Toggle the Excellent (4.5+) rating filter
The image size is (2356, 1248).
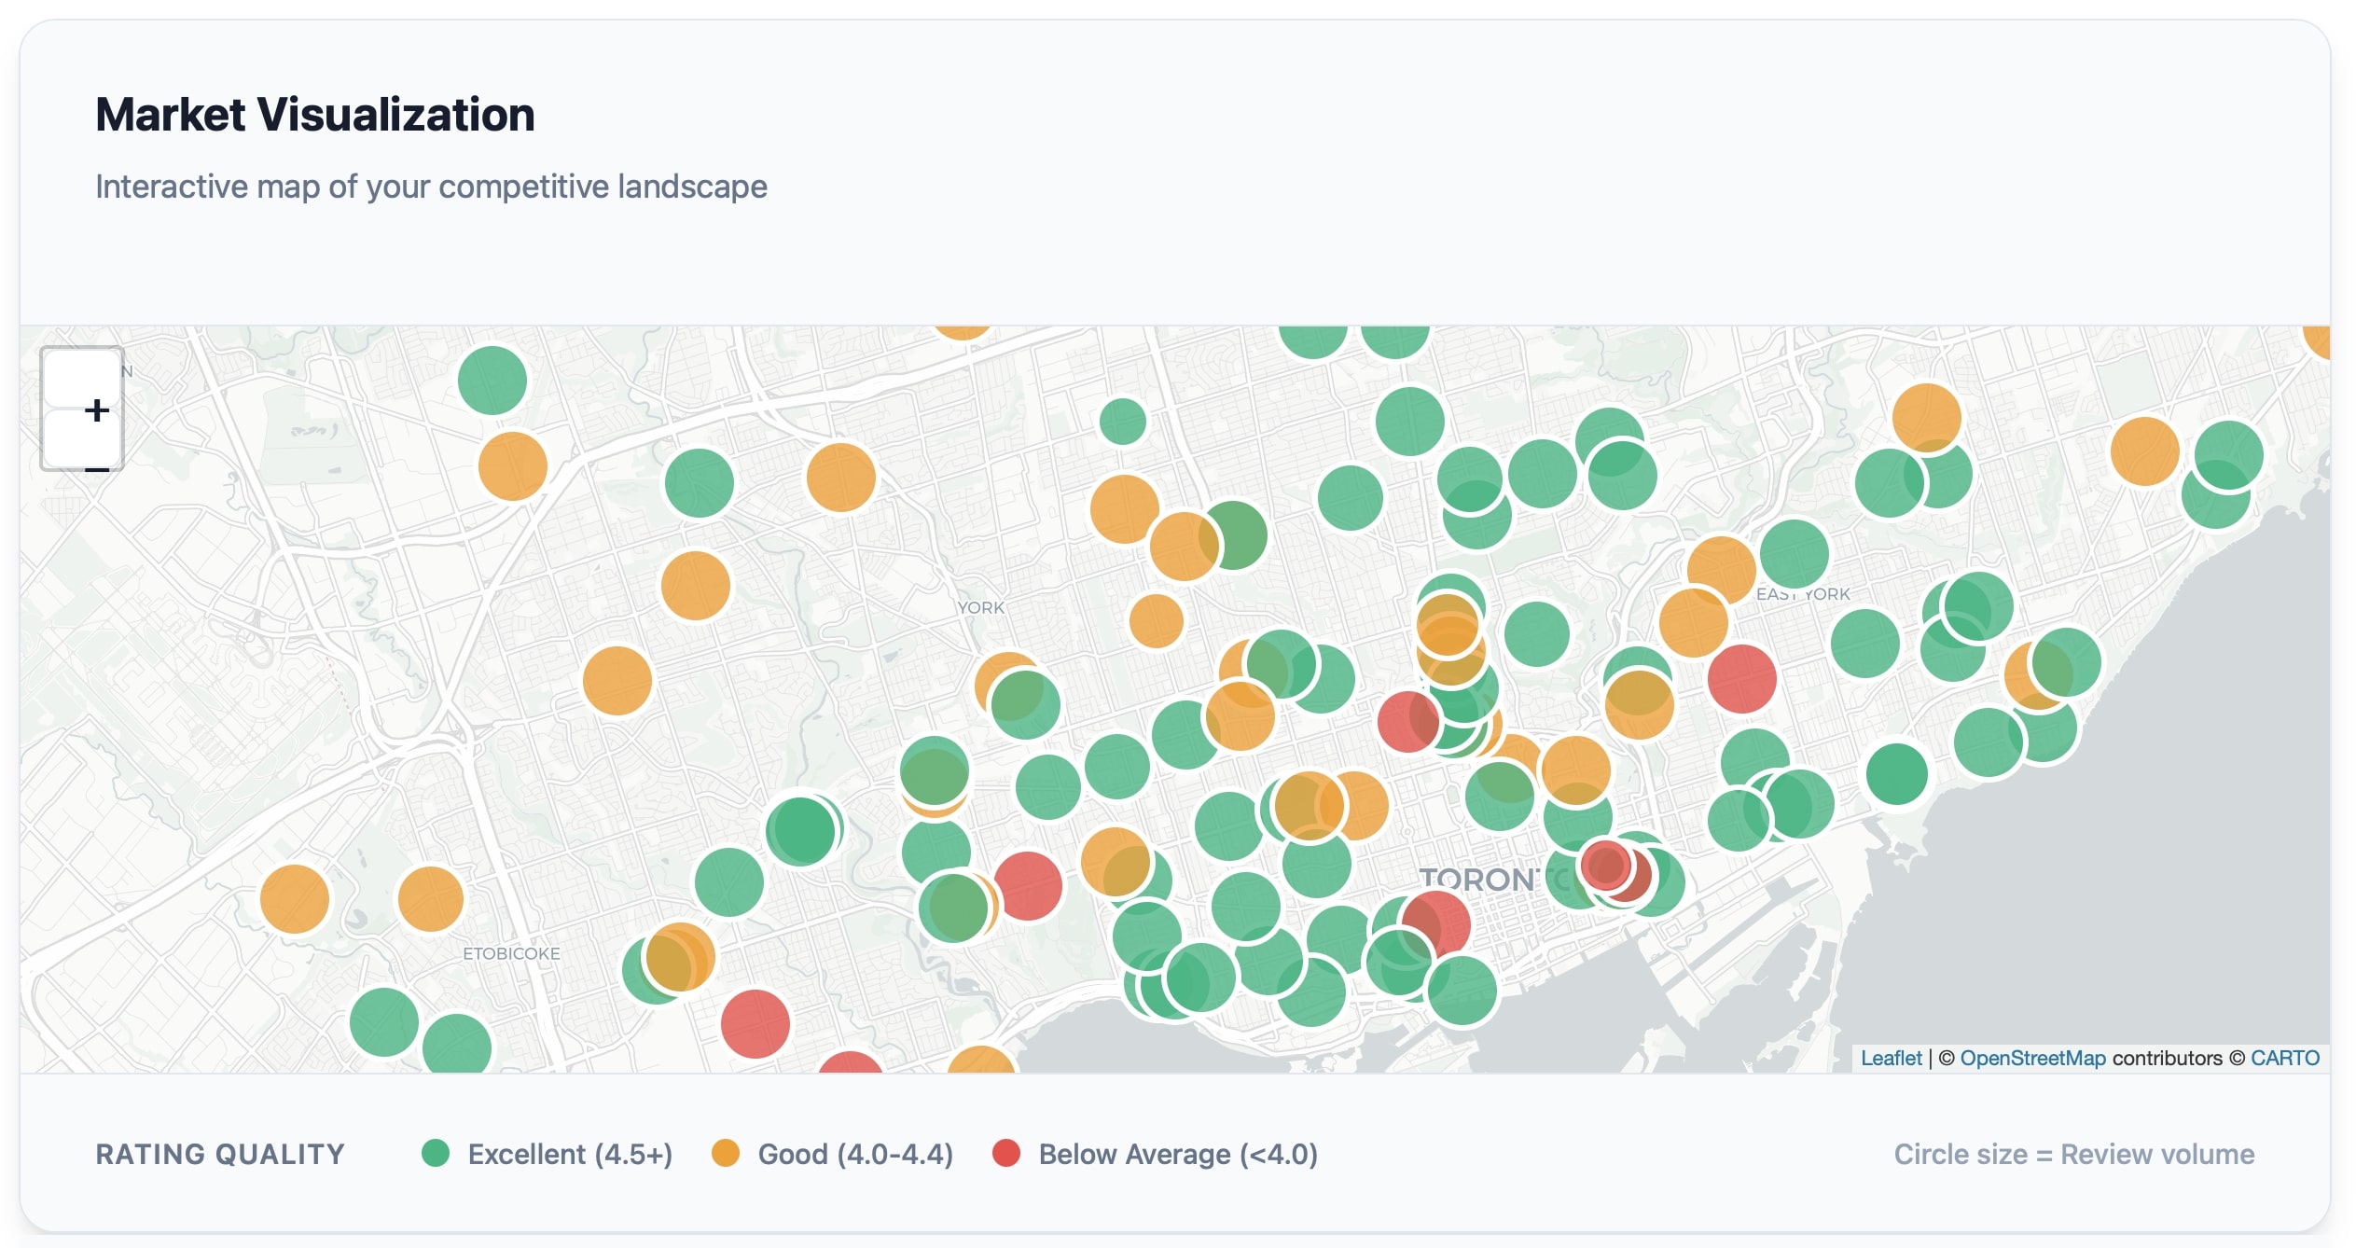point(569,1154)
